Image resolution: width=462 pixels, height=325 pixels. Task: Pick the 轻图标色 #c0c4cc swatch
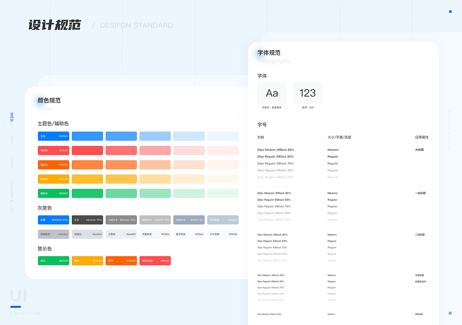tap(53, 234)
